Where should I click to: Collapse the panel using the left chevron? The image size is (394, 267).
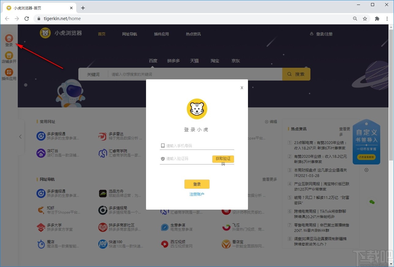click(20, 137)
